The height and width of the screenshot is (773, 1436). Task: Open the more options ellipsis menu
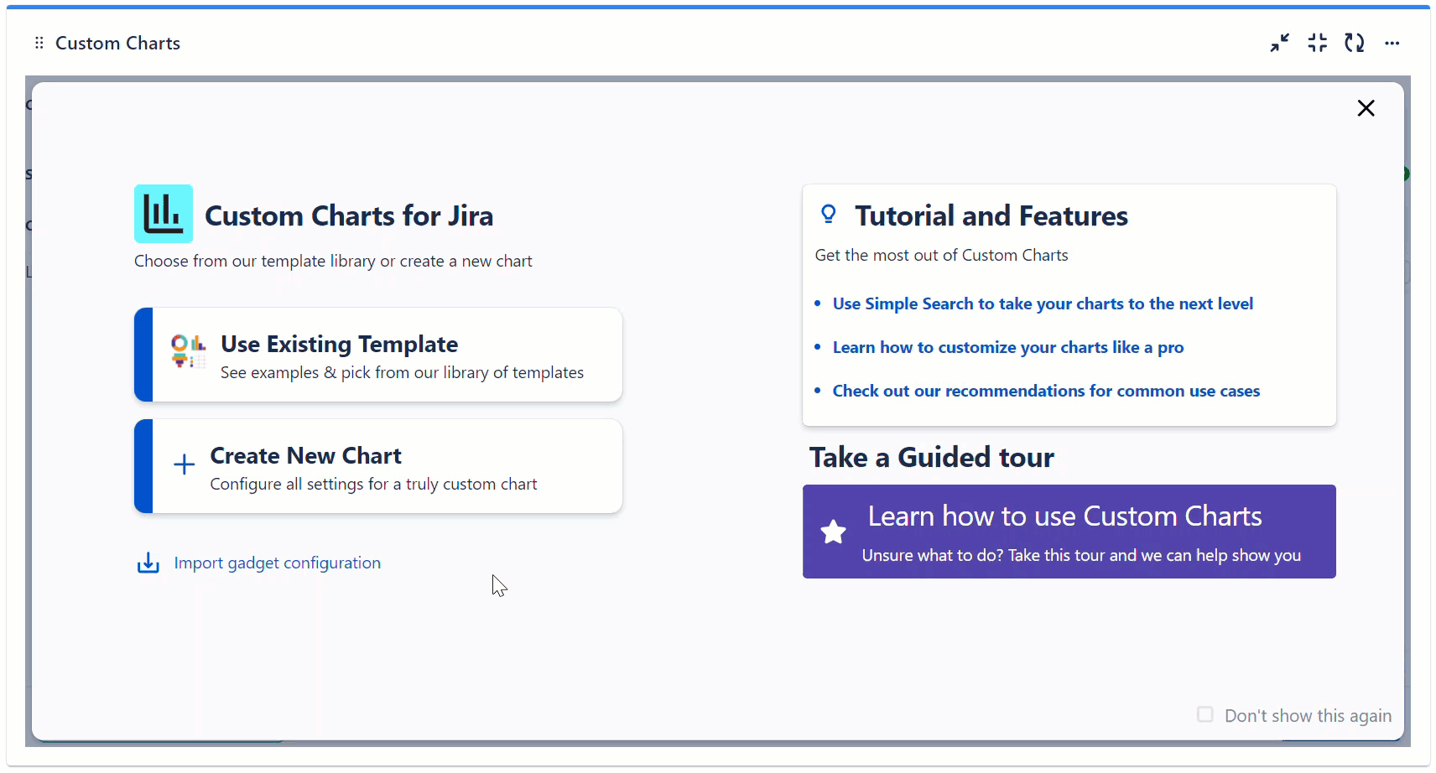(x=1393, y=43)
